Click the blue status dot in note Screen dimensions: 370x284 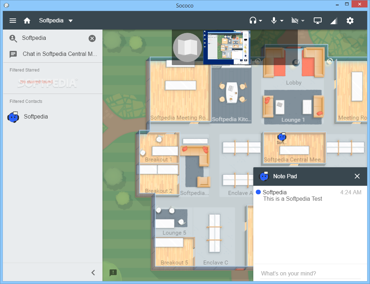[258, 192]
